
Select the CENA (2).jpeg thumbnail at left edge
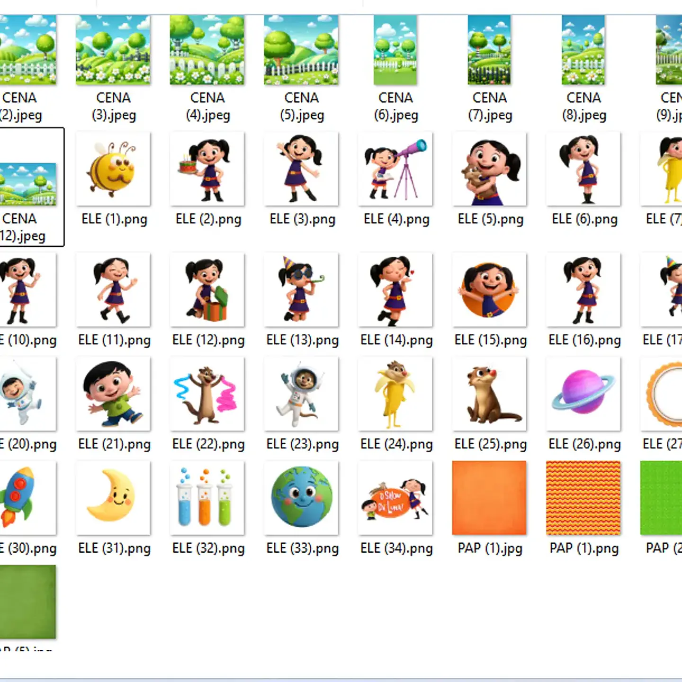pos(27,50)
